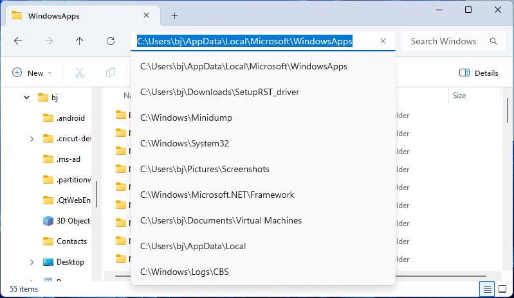Expand the Desktop tree item
Image resolution: width=514 pixels, height=298 pixels.
coord(32,262)
